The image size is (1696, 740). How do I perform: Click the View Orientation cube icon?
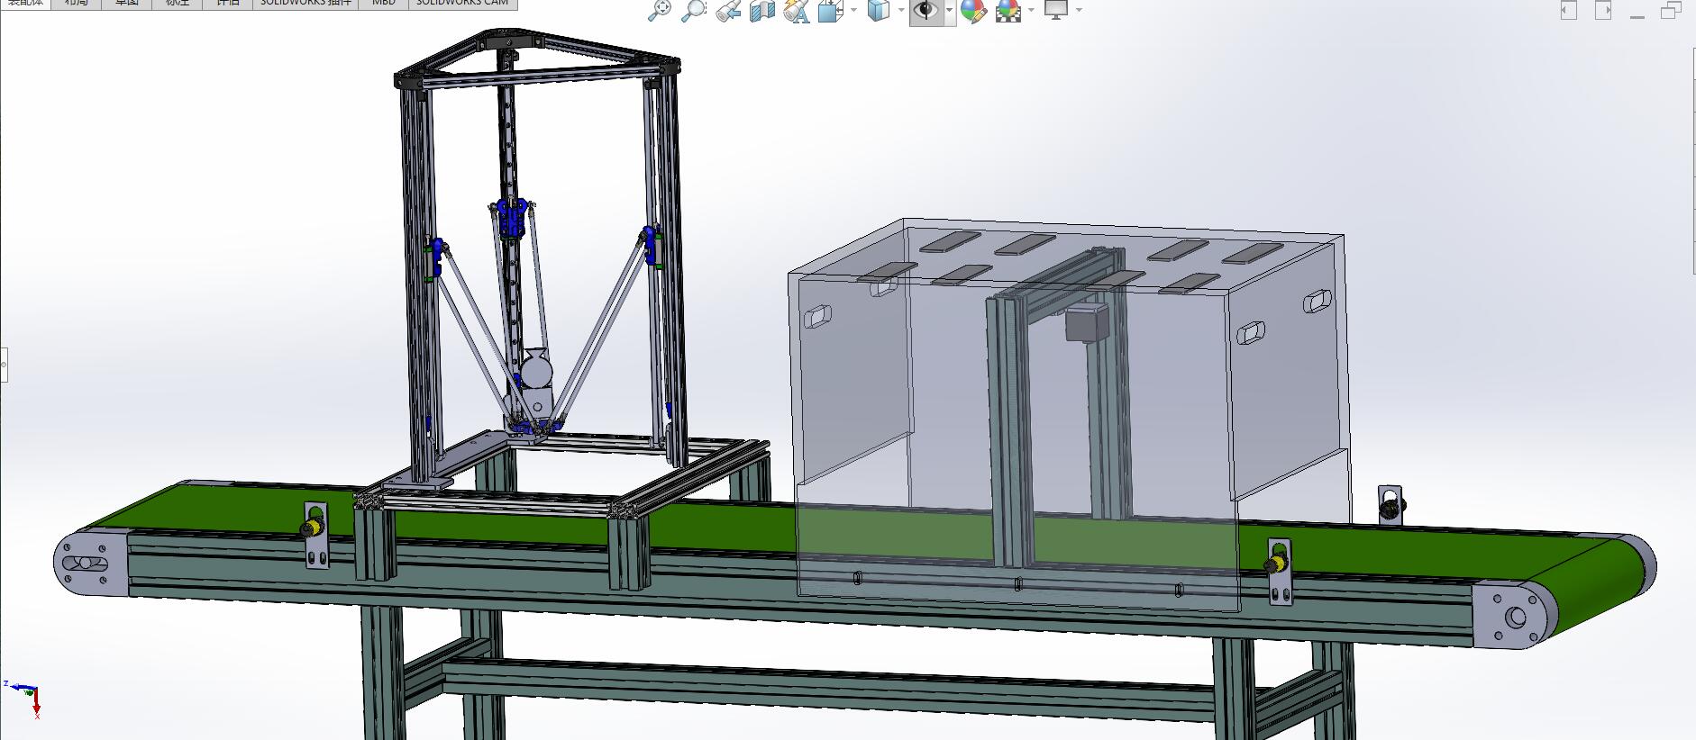(830, 11)
